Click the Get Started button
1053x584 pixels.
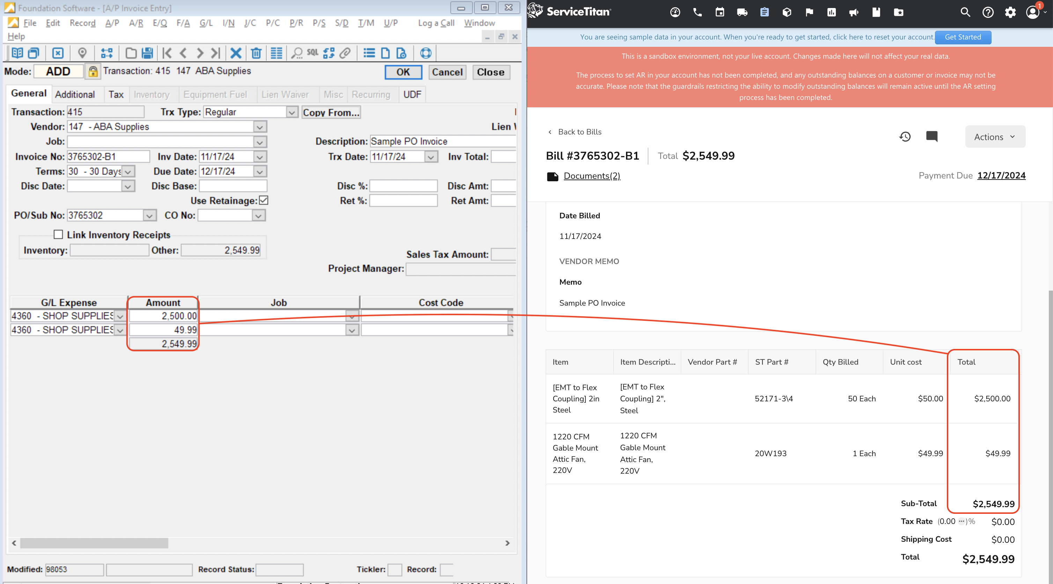point(963,37)
